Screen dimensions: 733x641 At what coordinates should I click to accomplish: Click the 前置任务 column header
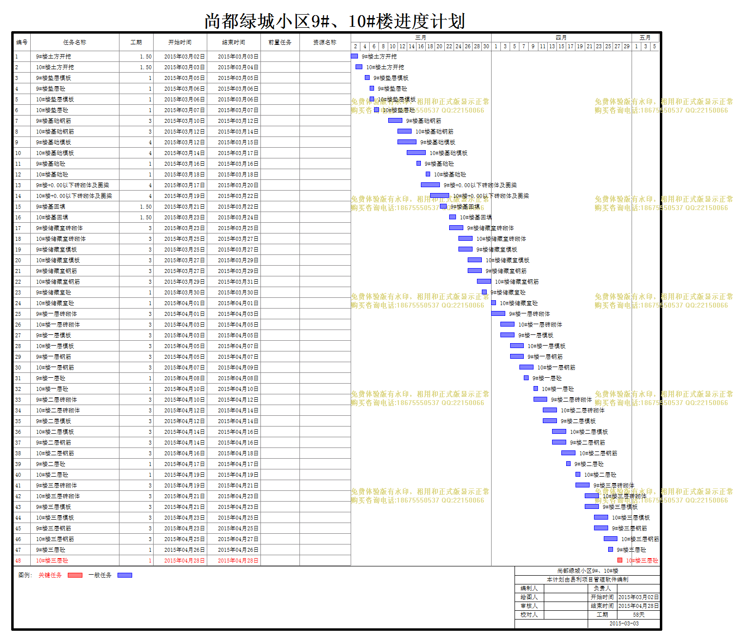coord(280,42)
